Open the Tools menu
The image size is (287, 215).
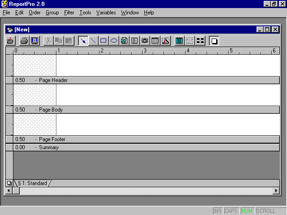tap(85, 13)
